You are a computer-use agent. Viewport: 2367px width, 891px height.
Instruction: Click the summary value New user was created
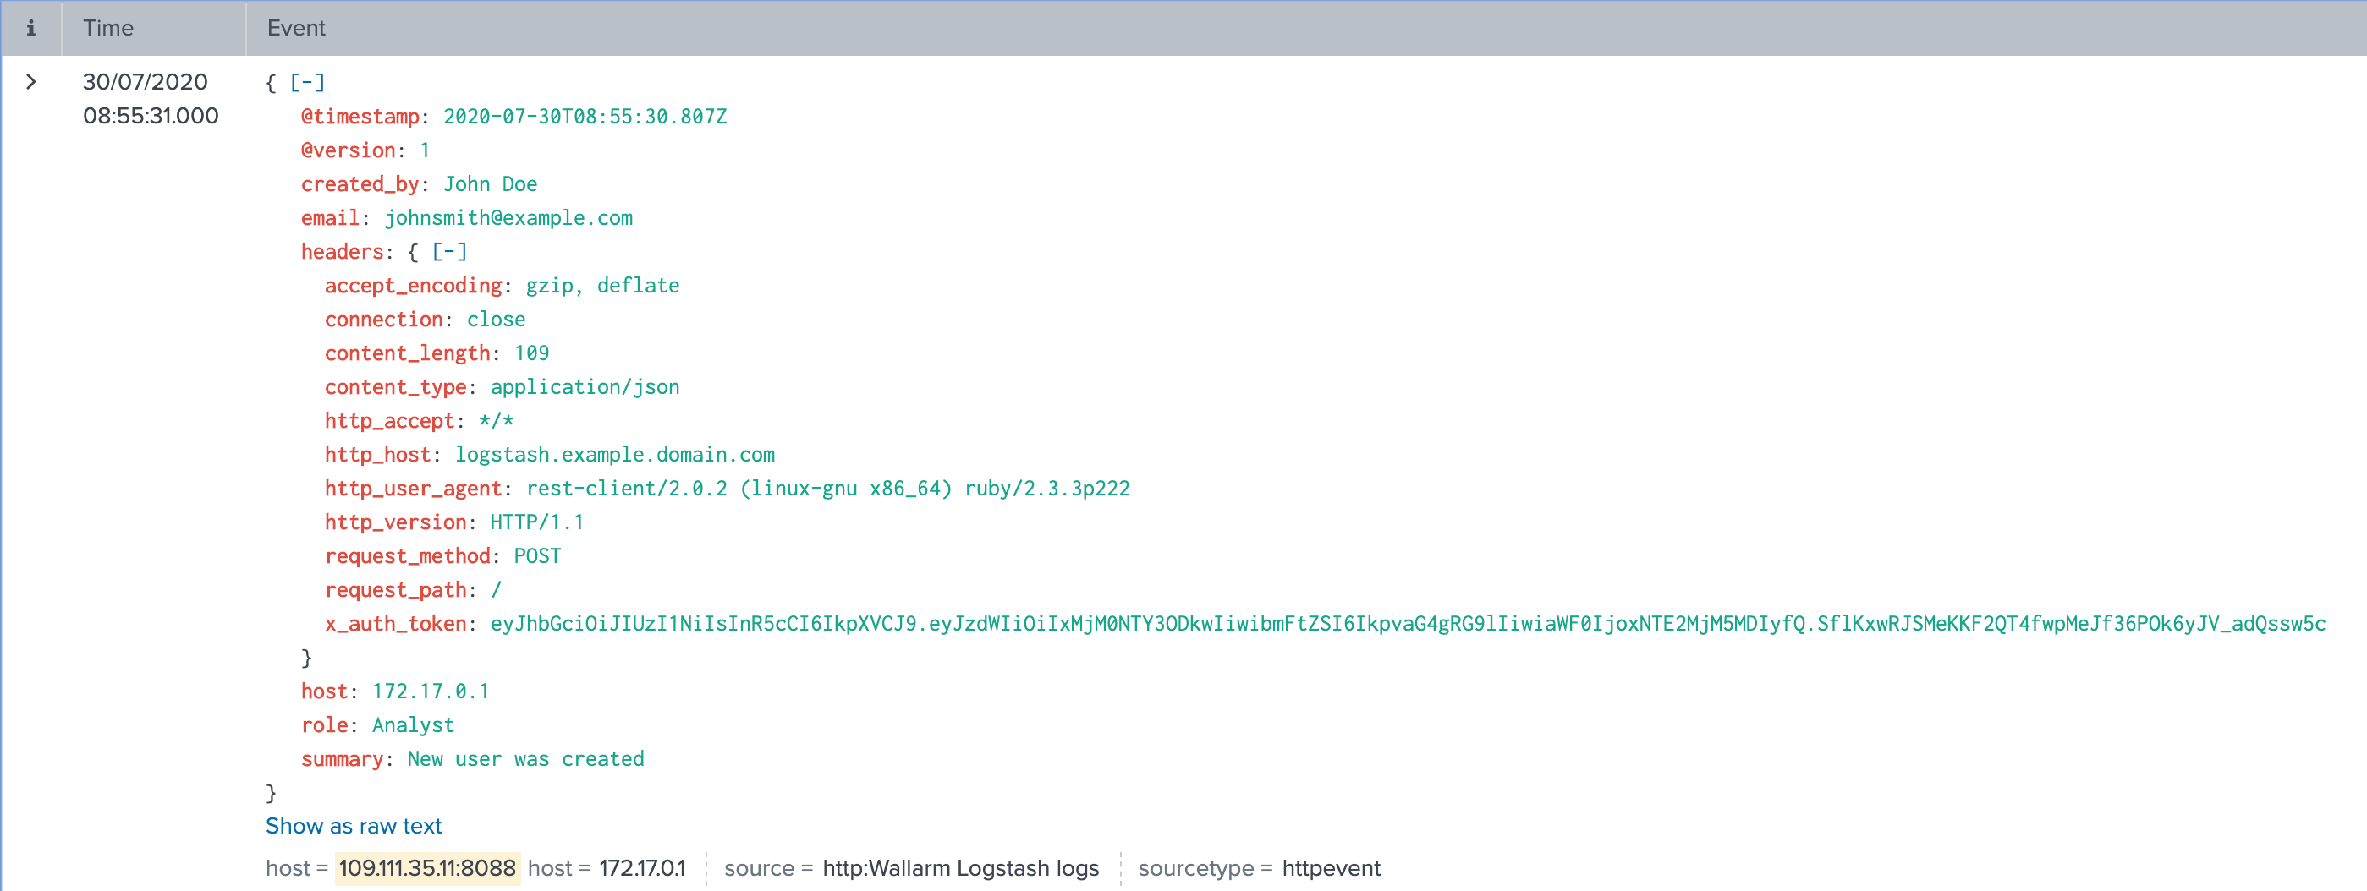pyautogui.click(x=524, y=759)
